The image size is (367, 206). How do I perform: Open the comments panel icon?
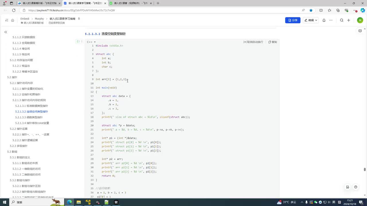point(360,31)
